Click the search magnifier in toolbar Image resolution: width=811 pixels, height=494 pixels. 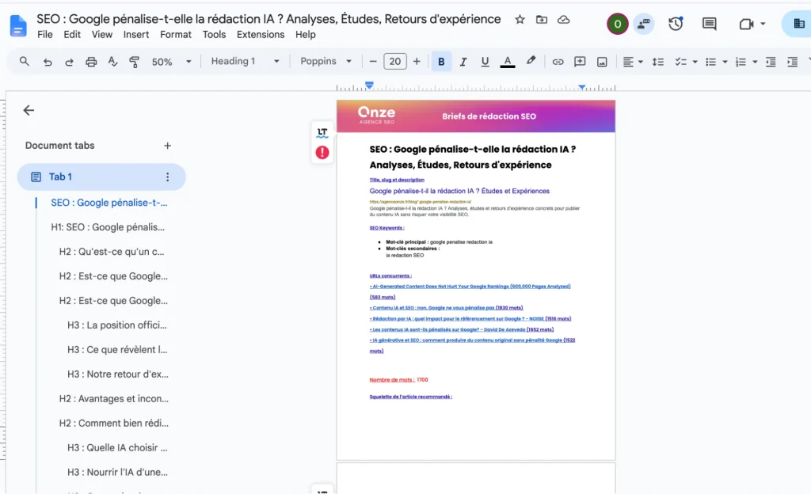pyautogui.click(x=25, y=62)
